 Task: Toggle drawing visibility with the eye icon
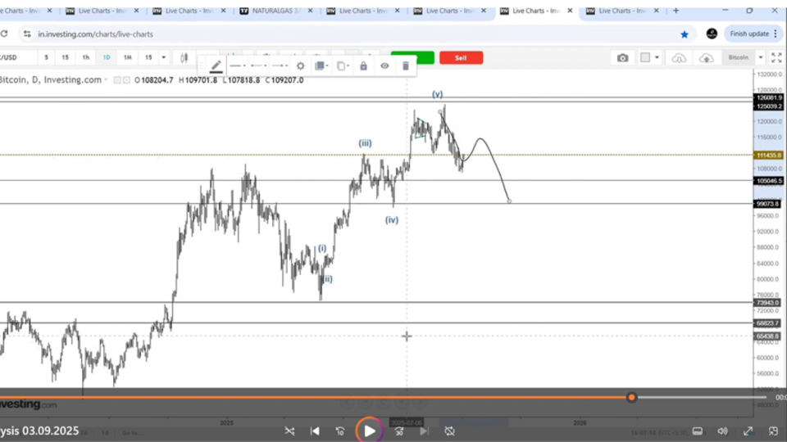click(x=384, y=66)
